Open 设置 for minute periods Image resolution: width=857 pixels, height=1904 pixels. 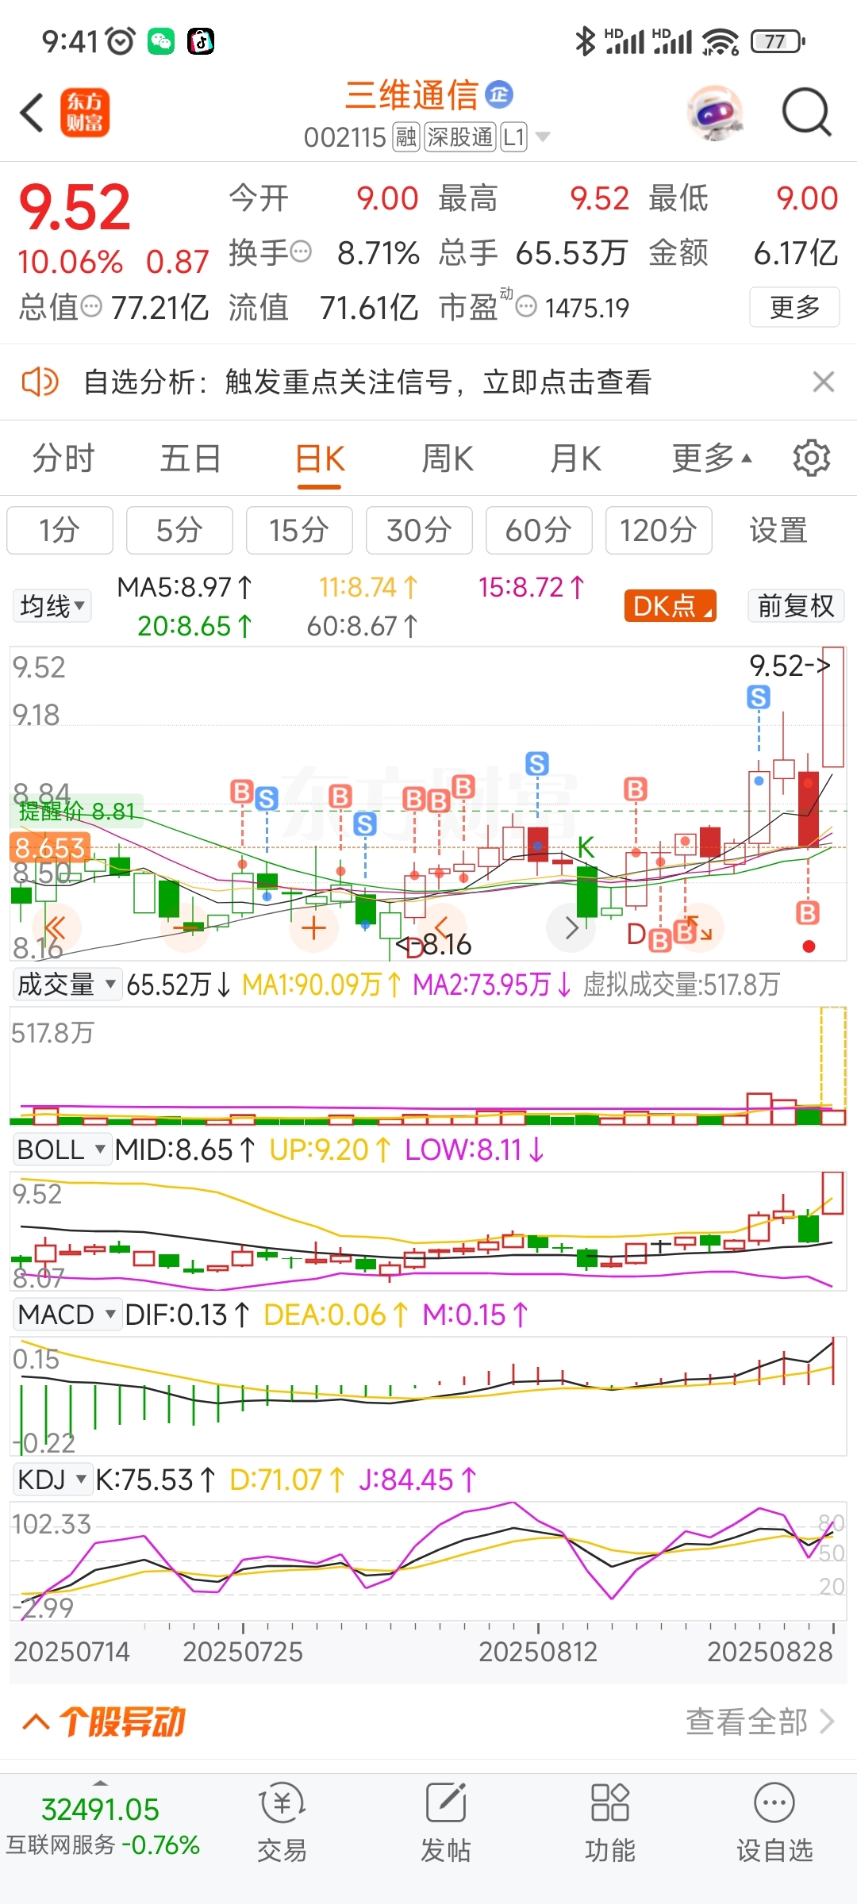point(778,530)
